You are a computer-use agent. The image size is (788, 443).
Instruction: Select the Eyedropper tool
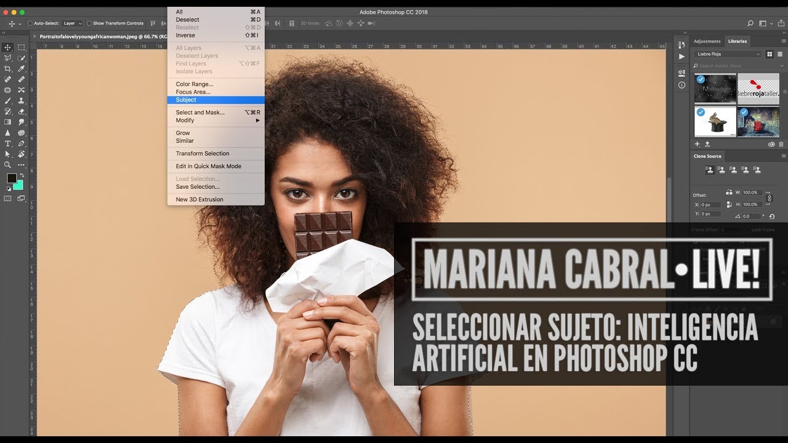click(21, 68)
